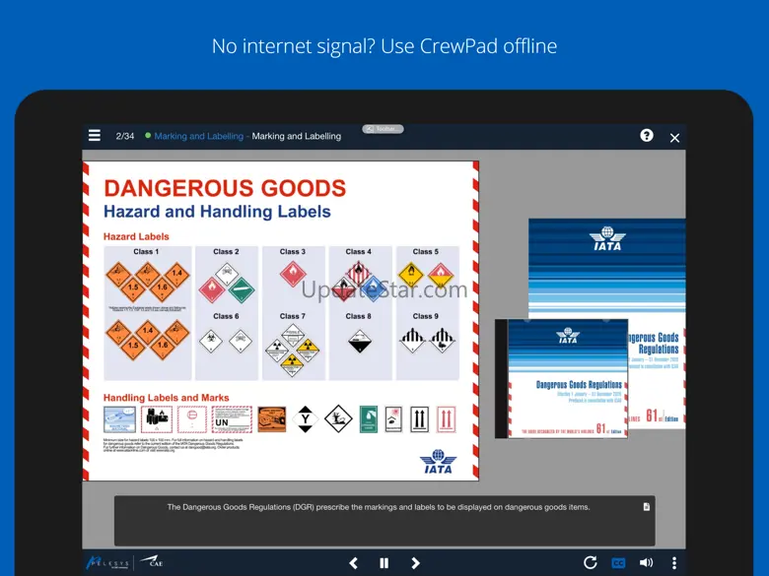Click the Class 1 hazard labels panel
Screen dimensions: 769x576
tap(148, 313)
